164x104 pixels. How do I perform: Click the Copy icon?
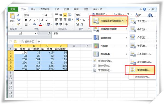[x=18, y=19]
